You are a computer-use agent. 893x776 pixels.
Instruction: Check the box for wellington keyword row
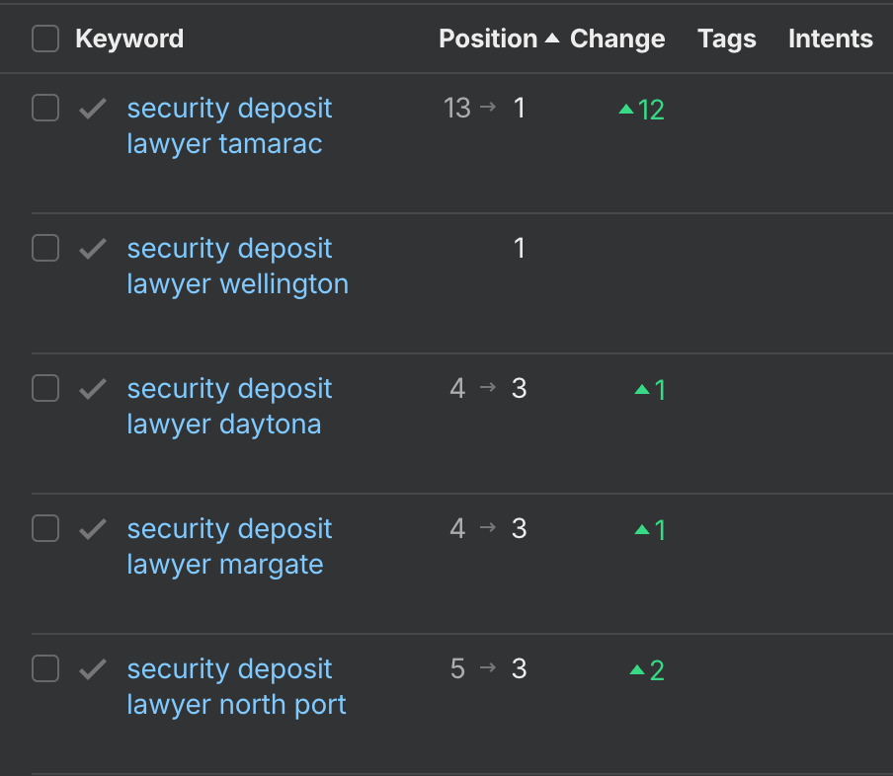pyautogui.click(x=45, y=248)
